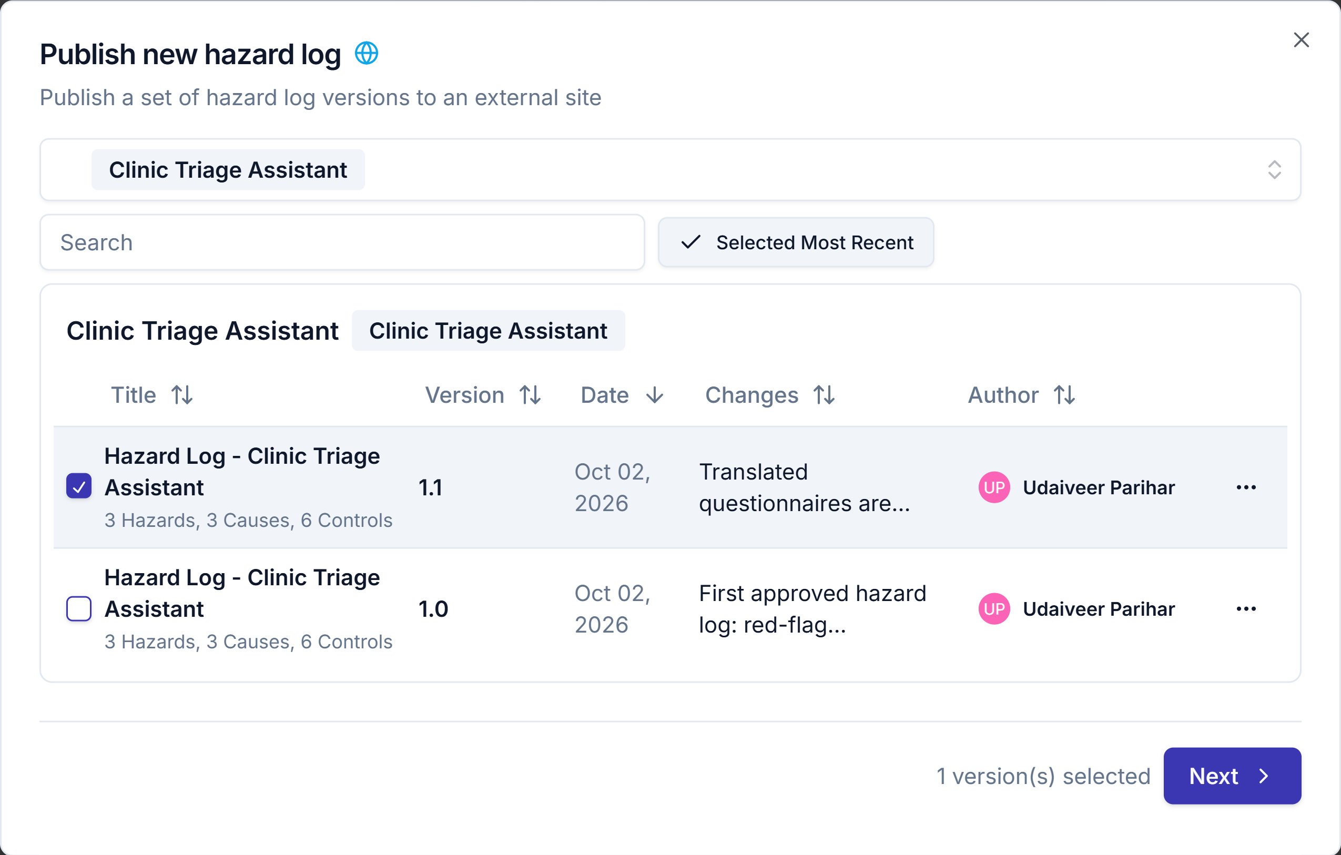Click the hazard log title in version 1.1 row
The height and width of the screenshot is (855, 1341).
pos(242,472)
